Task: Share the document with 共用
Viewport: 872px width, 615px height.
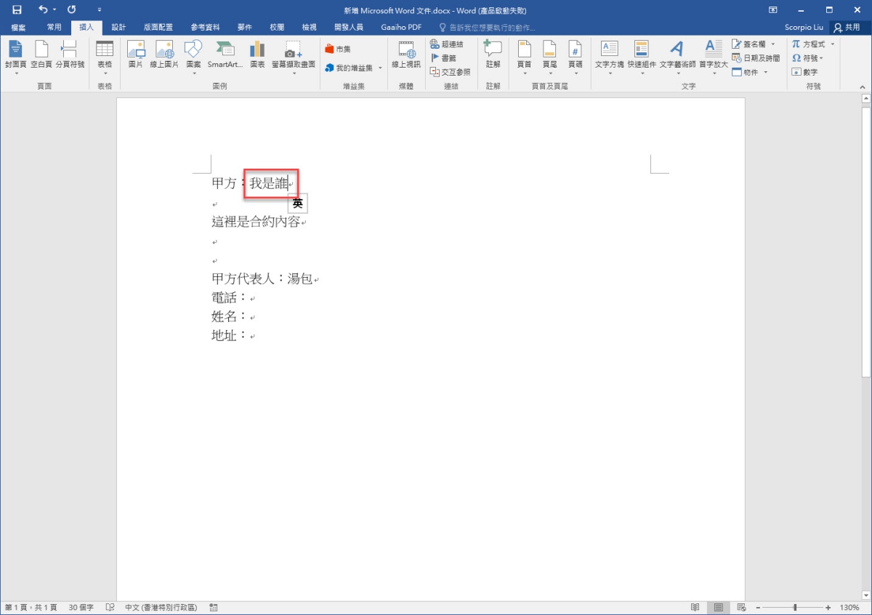Action: 847,27
